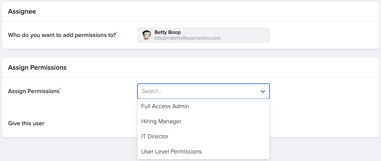The height and width of the screenshot is (161, 381).
Task: Click the Select... permissions combo box
Action: 203,91
